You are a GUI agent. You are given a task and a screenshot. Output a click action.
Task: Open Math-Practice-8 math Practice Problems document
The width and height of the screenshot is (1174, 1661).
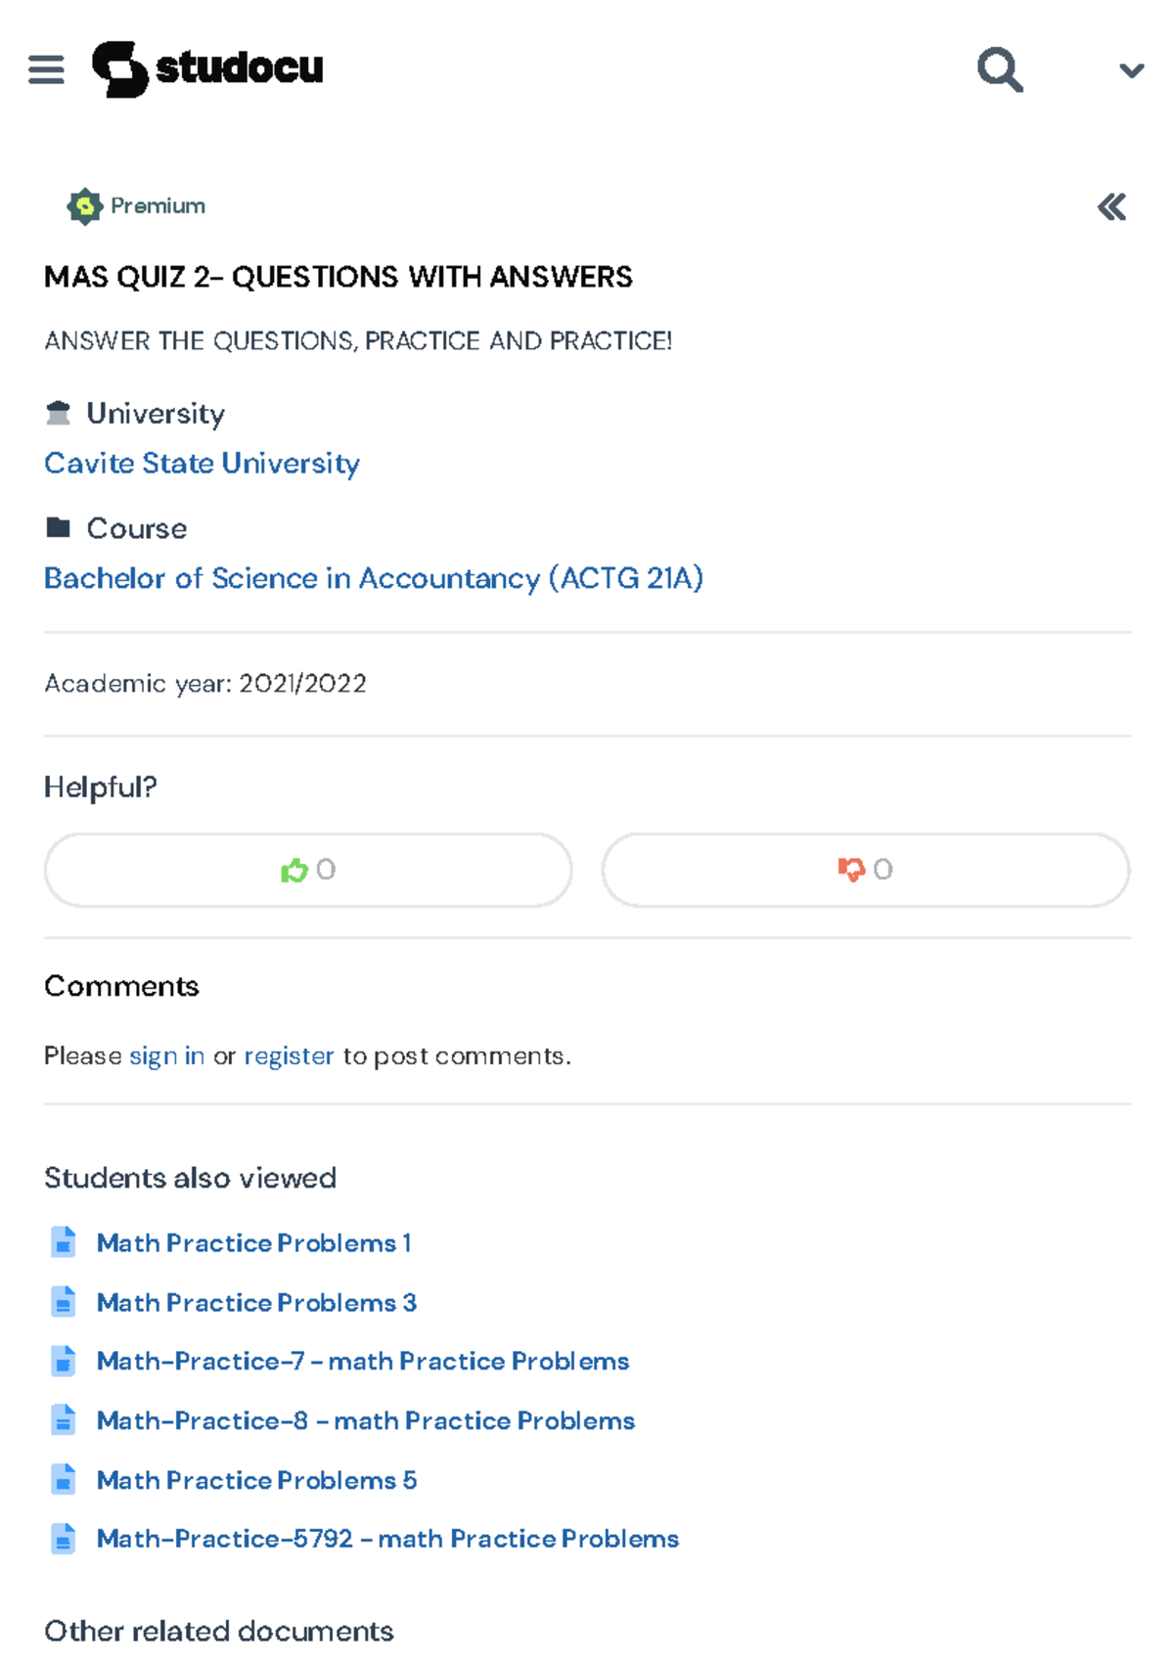(x=365, y=1420)
